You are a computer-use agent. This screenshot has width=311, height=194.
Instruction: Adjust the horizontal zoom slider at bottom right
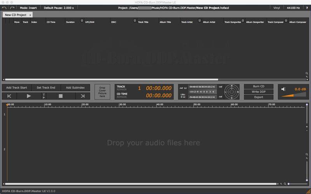298,184
